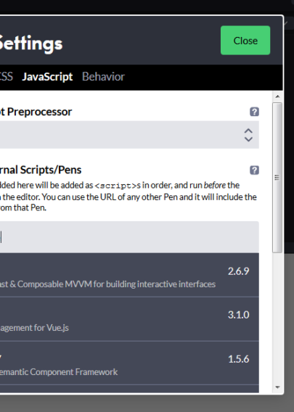Viewport: 294px width, 412px height.
Task: Focus the external script search field
Action: [129, 237]
